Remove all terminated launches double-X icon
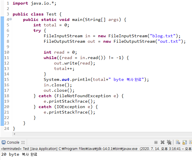192x160 pixels. pos(169,142)
